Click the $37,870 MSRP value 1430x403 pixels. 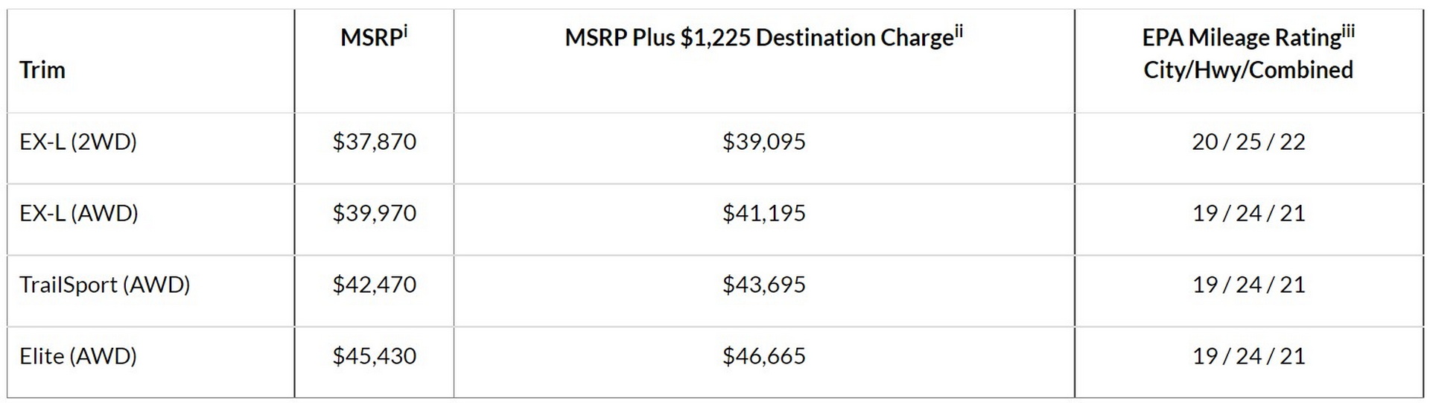pos(374,142)
